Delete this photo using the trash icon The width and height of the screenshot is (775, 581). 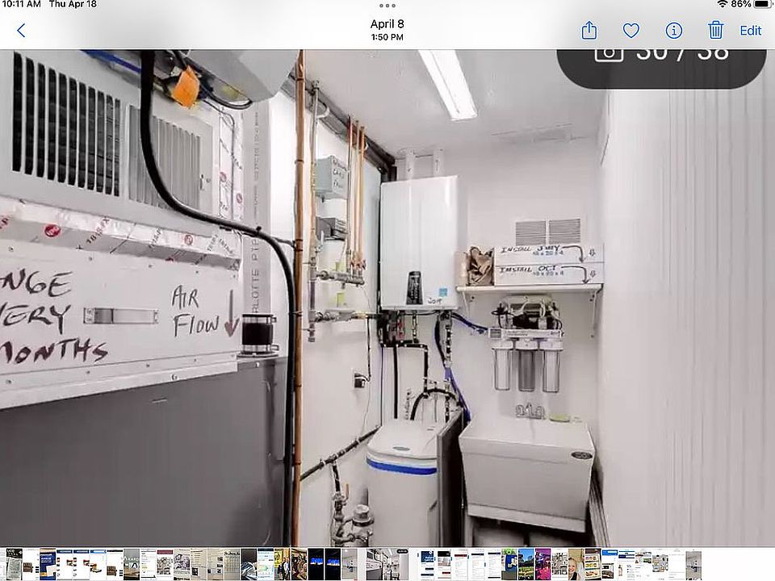pyautogui.click(x=715, y=31)
